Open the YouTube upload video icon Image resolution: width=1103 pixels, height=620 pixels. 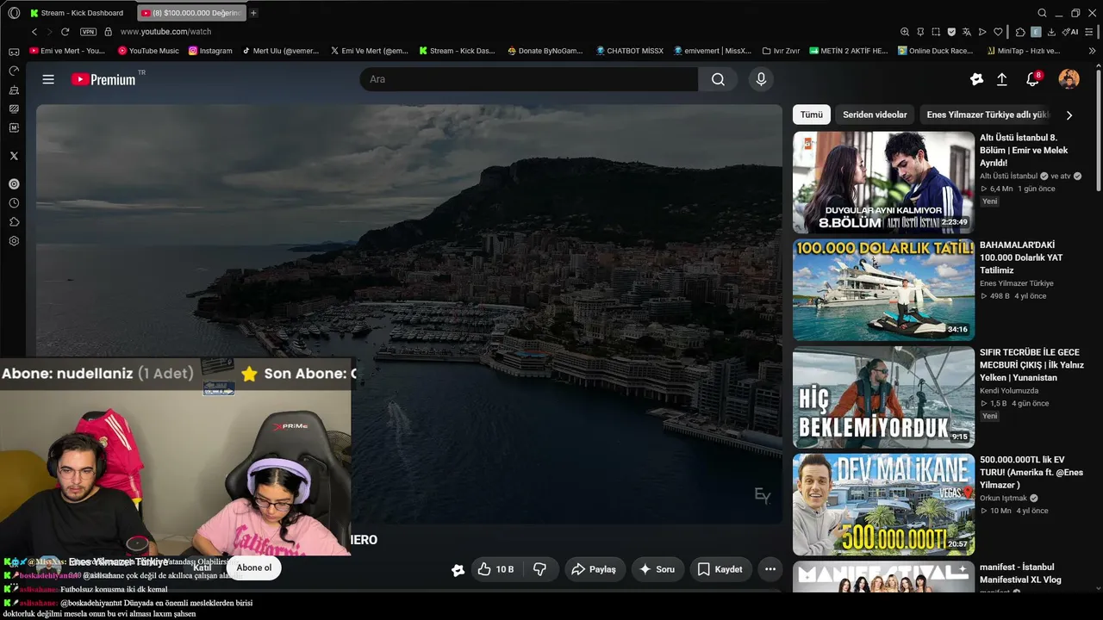pos(1002,79)
